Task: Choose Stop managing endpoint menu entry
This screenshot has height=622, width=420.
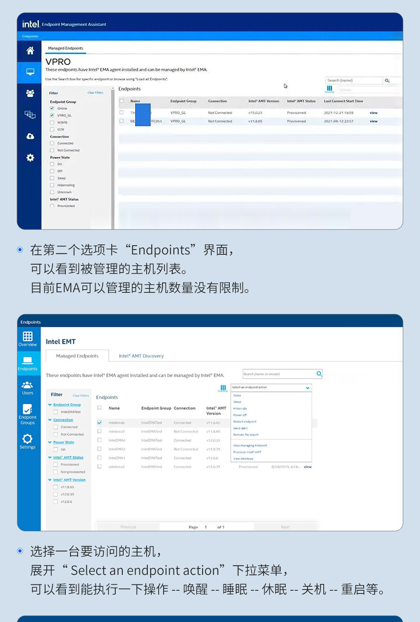Action: tap(250, 445)
